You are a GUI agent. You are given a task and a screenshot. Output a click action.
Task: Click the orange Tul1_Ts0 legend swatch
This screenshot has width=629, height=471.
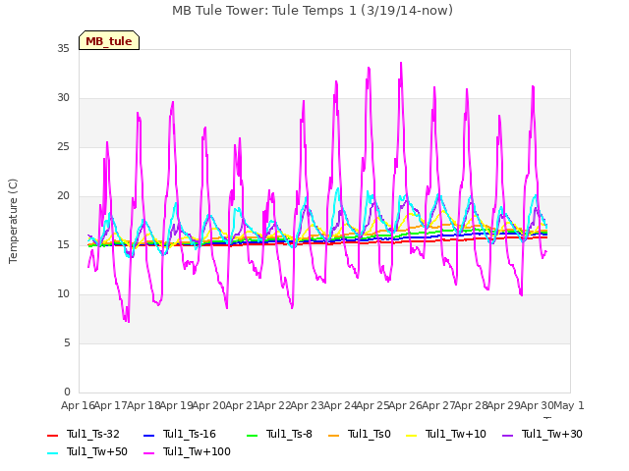(334, 436)
